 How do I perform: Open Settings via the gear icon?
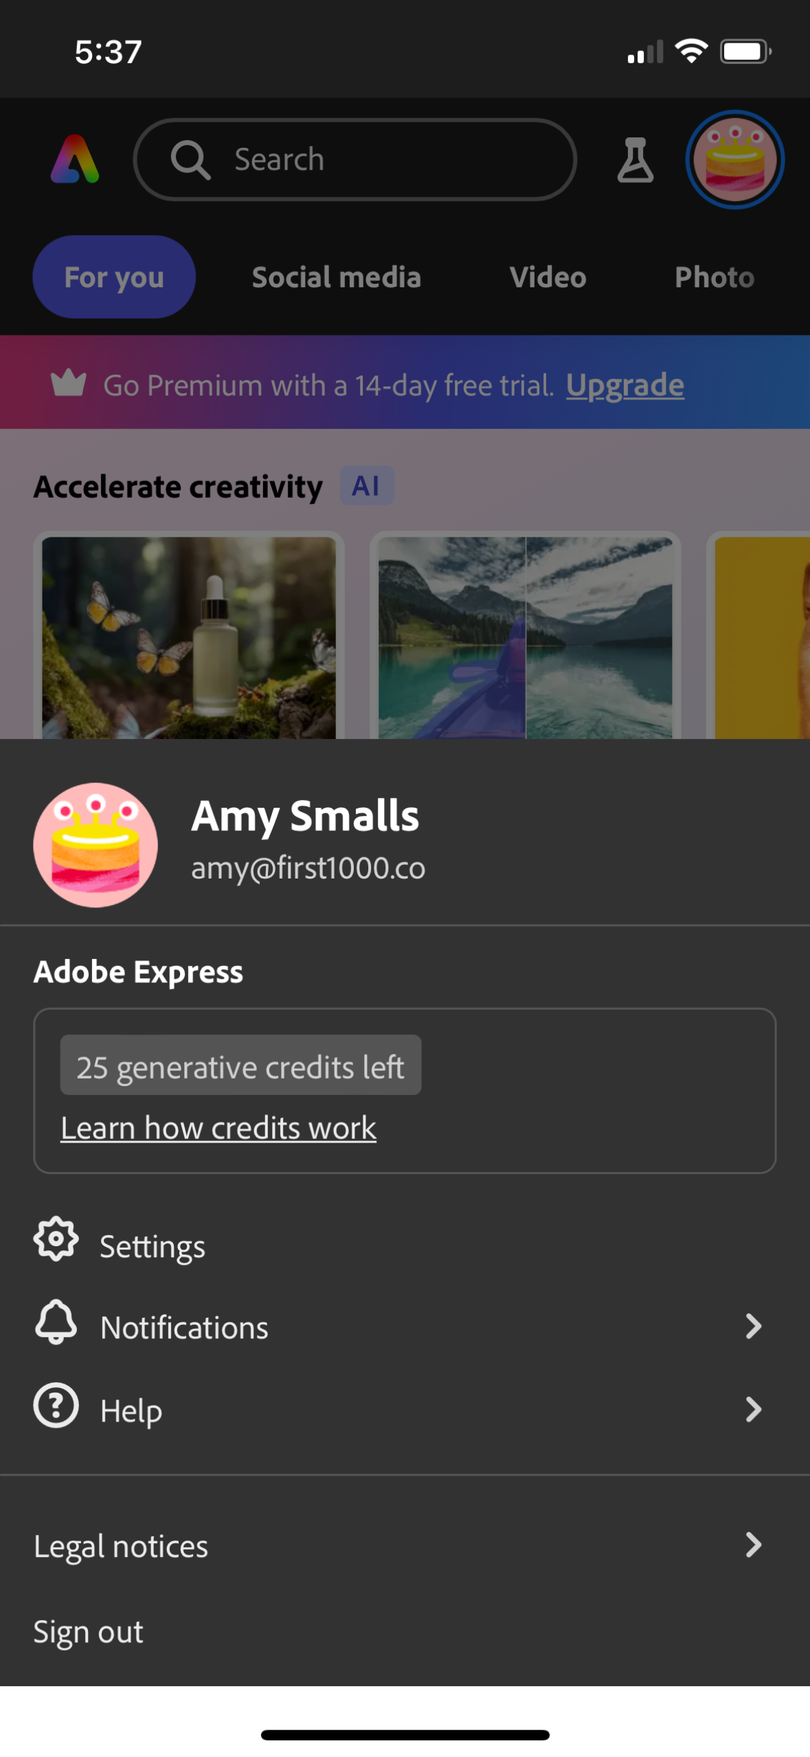56,1244
